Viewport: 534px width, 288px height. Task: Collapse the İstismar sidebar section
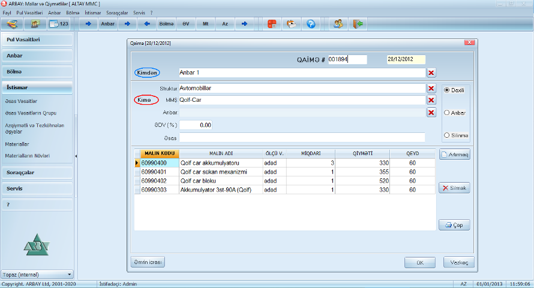click(x=37, y=88)
